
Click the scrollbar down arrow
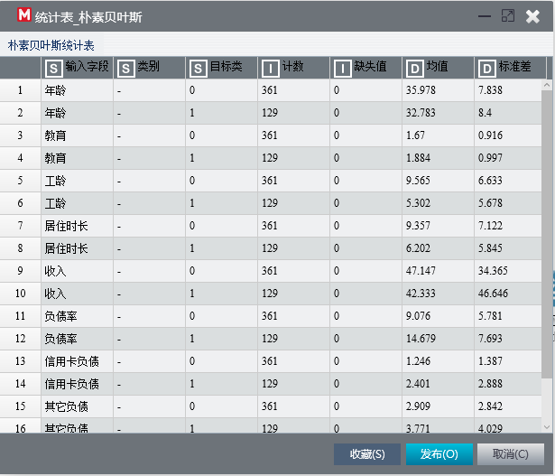point(547,427)
